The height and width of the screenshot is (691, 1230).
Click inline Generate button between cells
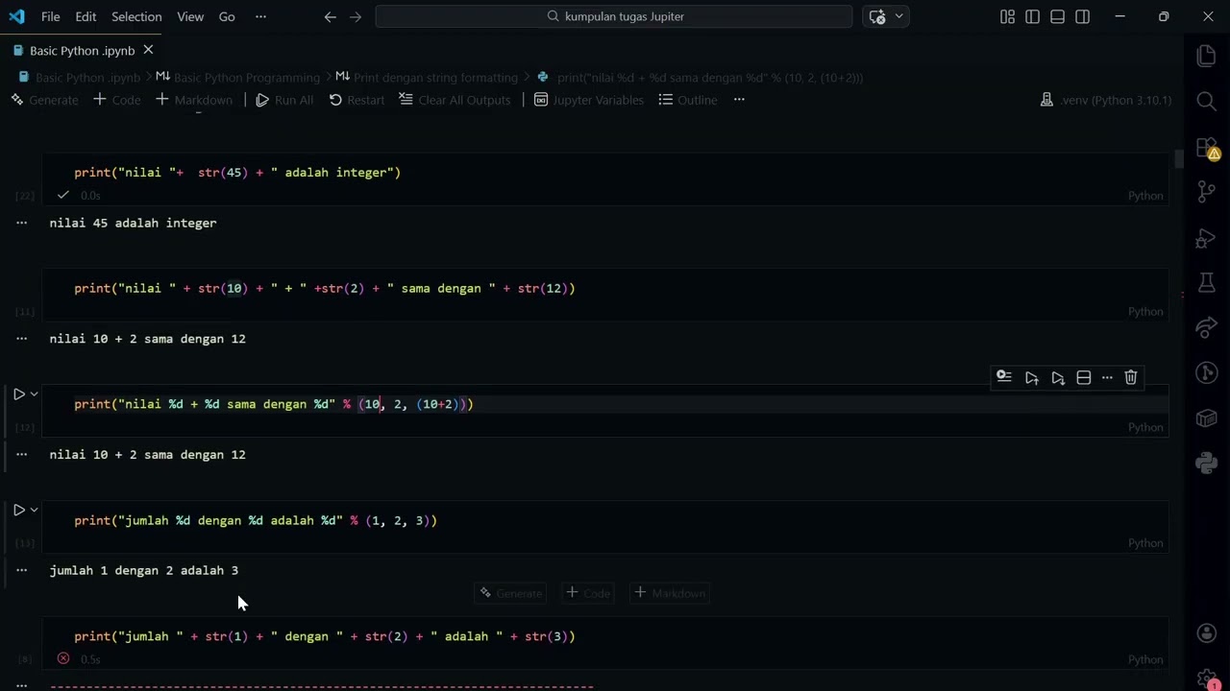510,593
